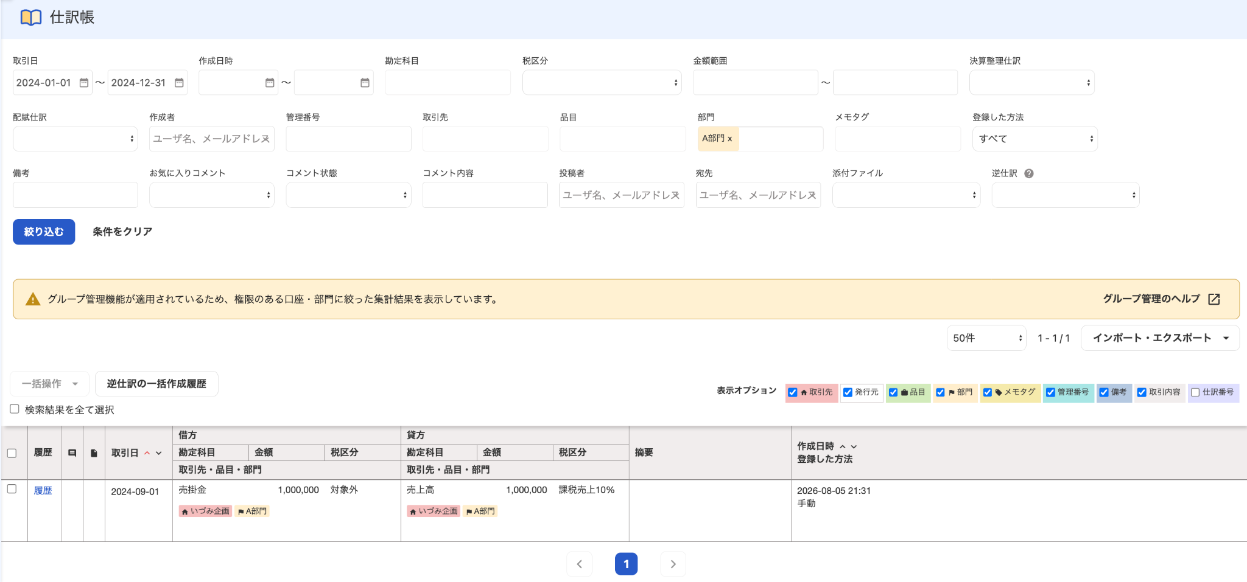Change page size from 50件 dropdown
Screen dimensions: 1247x582
(986, 338)
